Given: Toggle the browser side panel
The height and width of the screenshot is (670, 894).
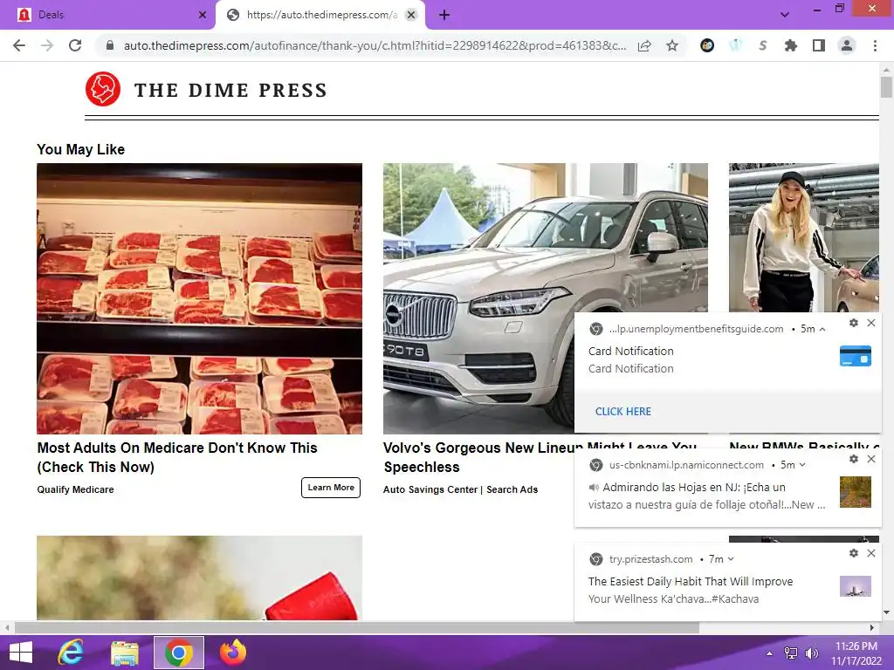Looking at the screenshot, I should 819,45.
